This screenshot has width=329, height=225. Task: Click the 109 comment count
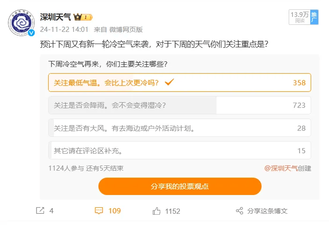tap(115, 211)
